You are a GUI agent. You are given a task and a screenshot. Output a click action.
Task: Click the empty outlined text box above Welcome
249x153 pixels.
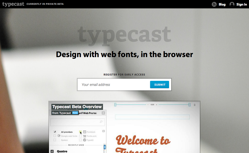coord(152,117)
